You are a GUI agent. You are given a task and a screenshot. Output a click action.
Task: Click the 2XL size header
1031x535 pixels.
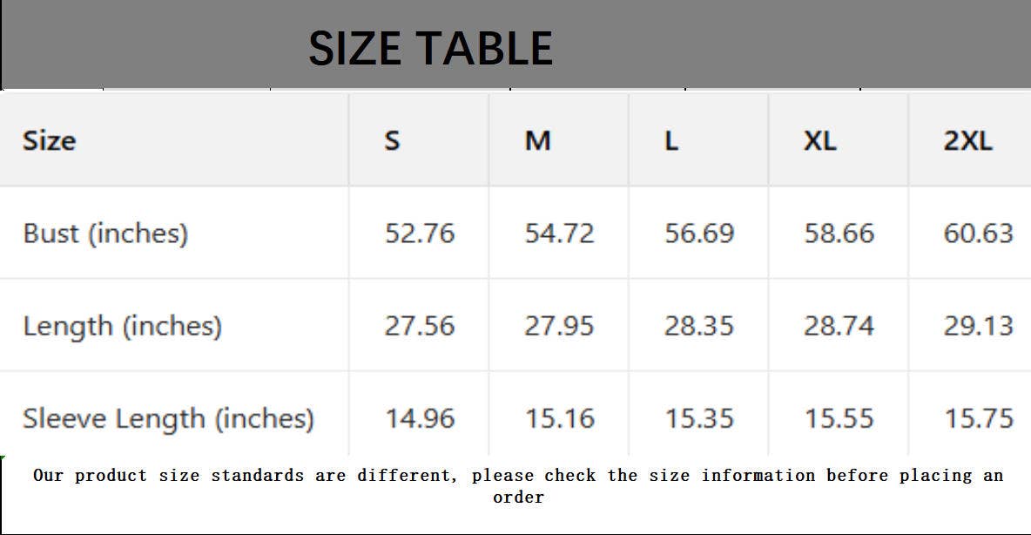pyautogui.click(x=967, y=140)
